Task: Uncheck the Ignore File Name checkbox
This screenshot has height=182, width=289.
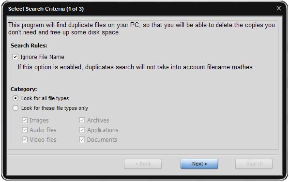Action: click(15, 57)
